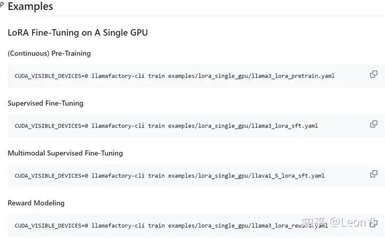Click the llava1_5_lora_sft.yaml path in the code
Image resolution: width=385 pixels, height=238 pixels.
click(246, 176)
